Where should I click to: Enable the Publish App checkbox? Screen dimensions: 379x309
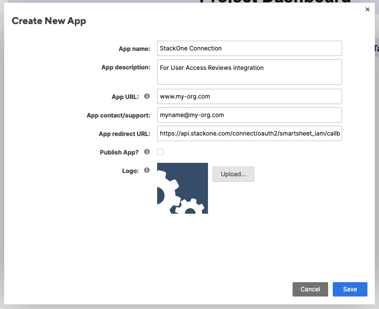[x=160, y=151]
